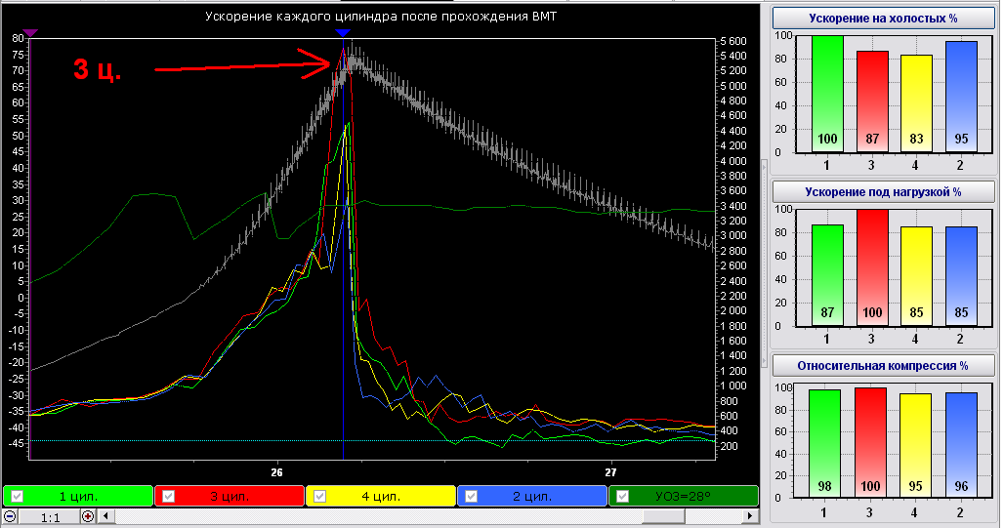Click the 5 600 value on the right RPM axis
This screenshot has height=528, width=1004.
733,41
